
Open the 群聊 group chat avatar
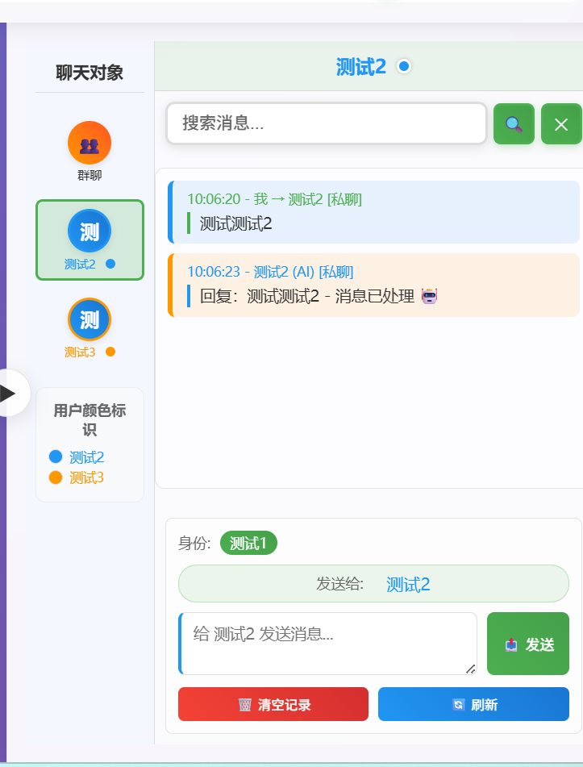click(x=90, y=143)
